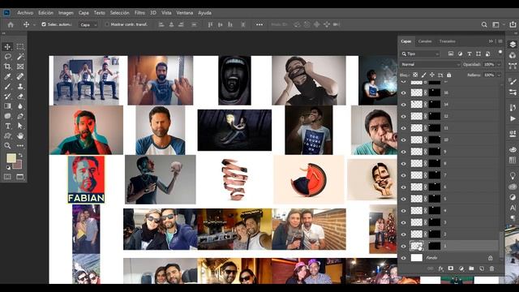
Task: Open the Move tool preset arrow
Action: [x=34, y=25]
